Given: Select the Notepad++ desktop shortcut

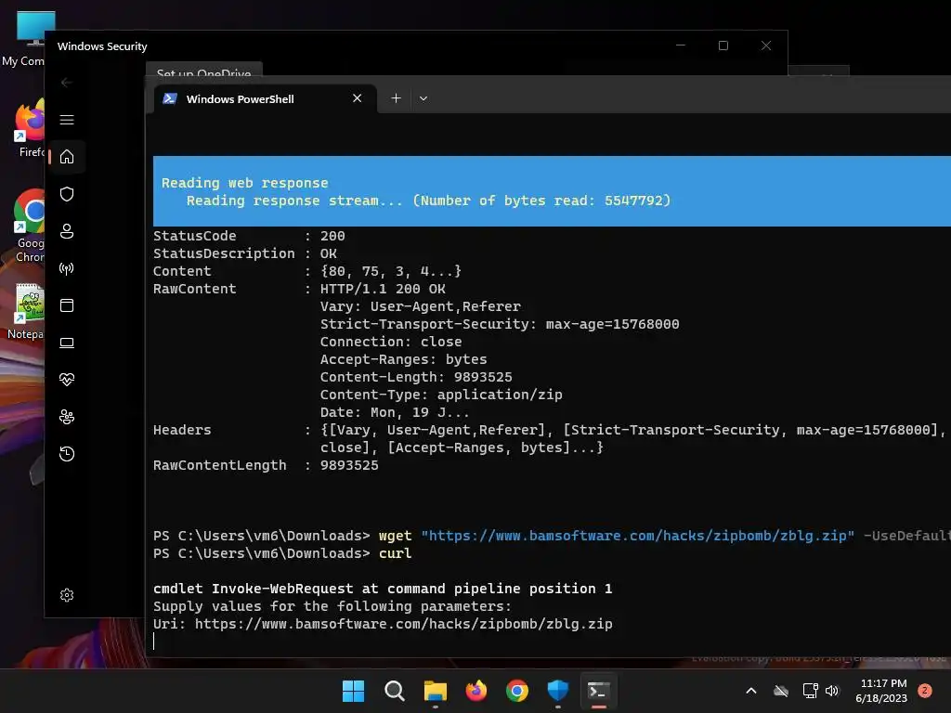Looking at the screenshot, I should click(25, 311).
